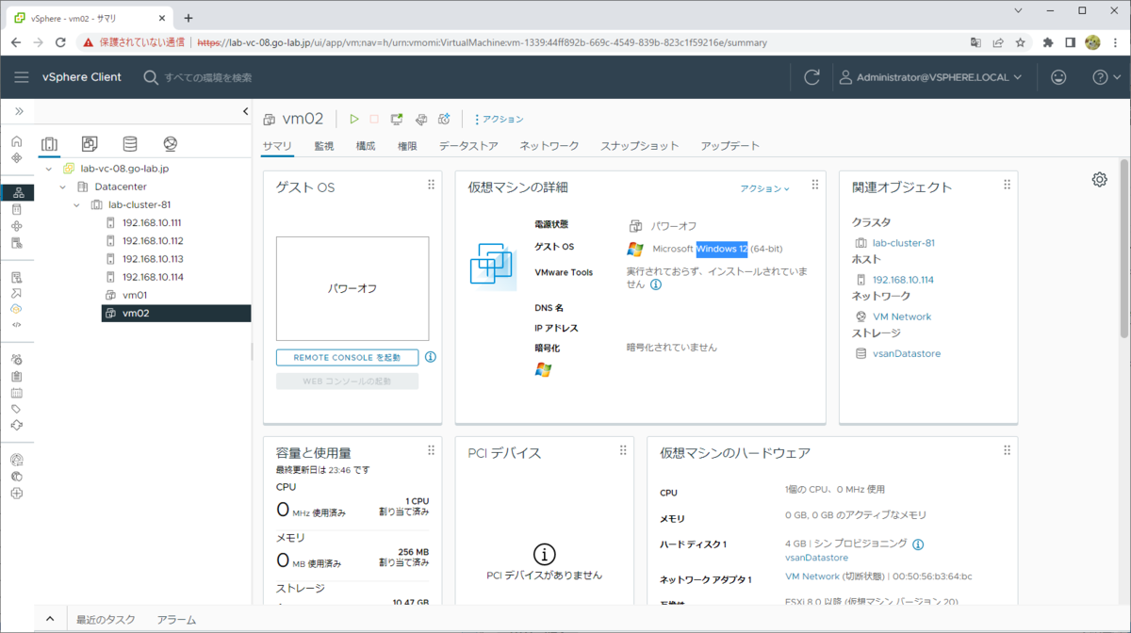Open Workload Management sidebar icon
Screen dimensions: 1131x633
click(17, 226)
